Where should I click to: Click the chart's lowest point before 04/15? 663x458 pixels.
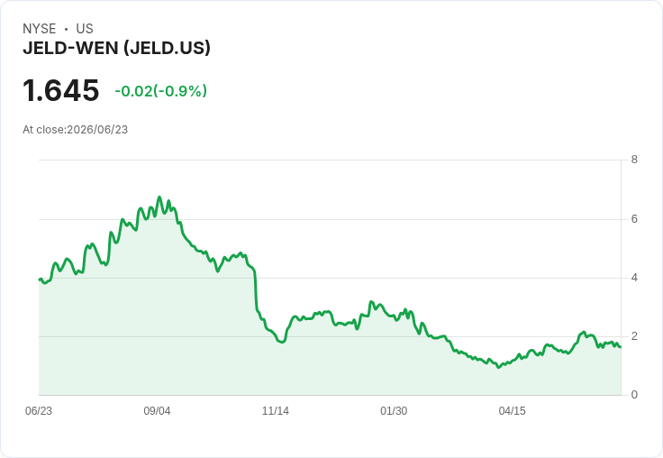pyautogui.click(x=498, y=367)
